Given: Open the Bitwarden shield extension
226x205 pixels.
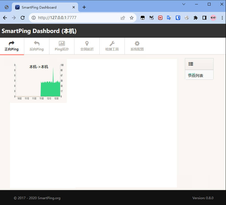Looking at the screenshot, I should 178,18.
